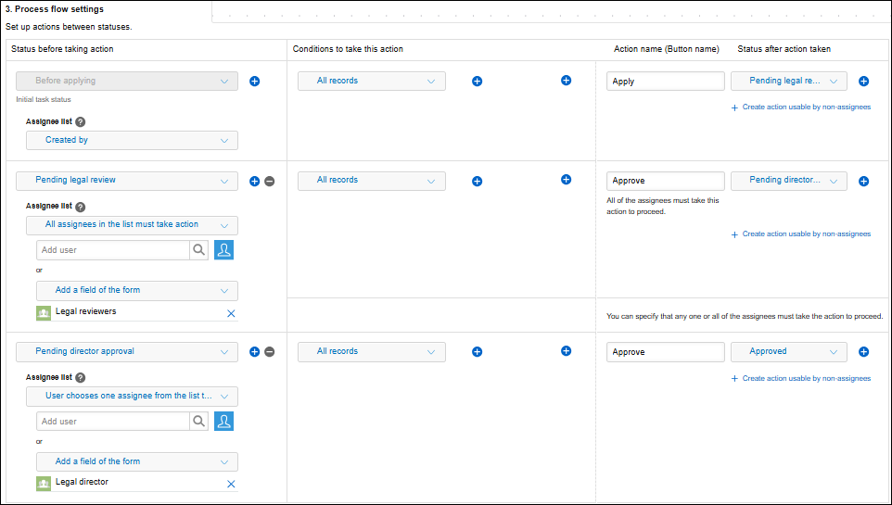Screen dimensions: 892x505
Task: Click the plus icon beside Before applying status
Action: [255, 82]
